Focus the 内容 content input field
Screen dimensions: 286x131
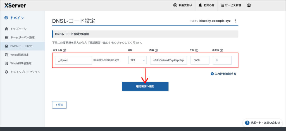tap(168, 60)
